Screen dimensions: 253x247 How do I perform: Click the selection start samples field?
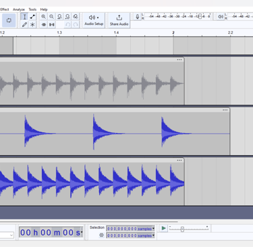click(x=130, y=229)
